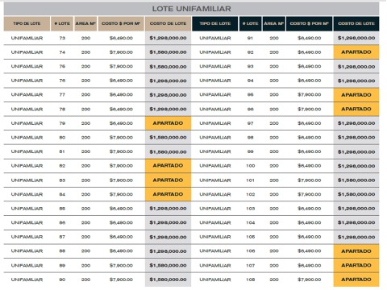Select APARTADO cell for lot 84
Image resolution: width=387 pixels, height=290 pixels.
pyautogui.click(x=168, y=194)
